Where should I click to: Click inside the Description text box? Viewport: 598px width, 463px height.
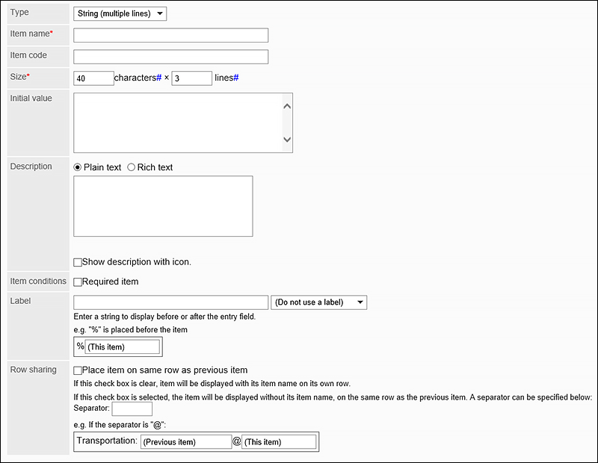click(163, 206)
